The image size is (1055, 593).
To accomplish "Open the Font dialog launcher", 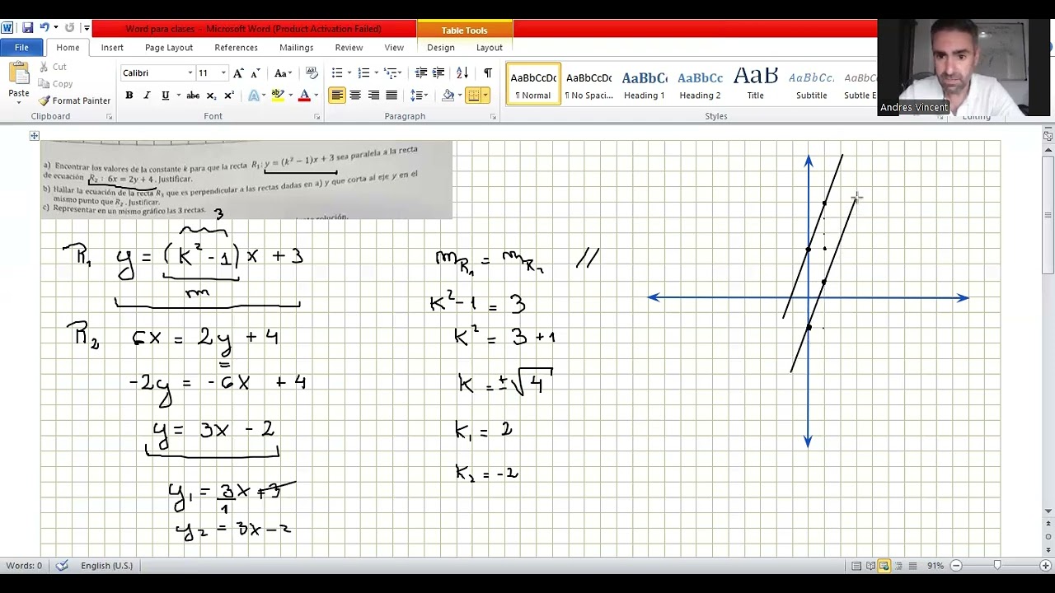I will click(316, 117).
